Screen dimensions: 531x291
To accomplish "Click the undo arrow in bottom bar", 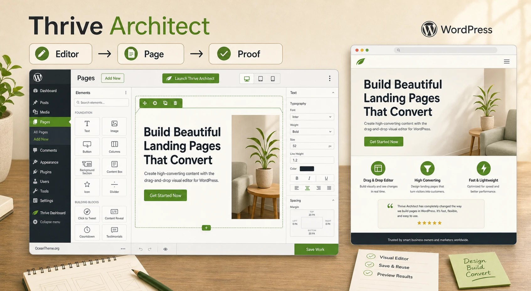I will click(x=141, y=249).
